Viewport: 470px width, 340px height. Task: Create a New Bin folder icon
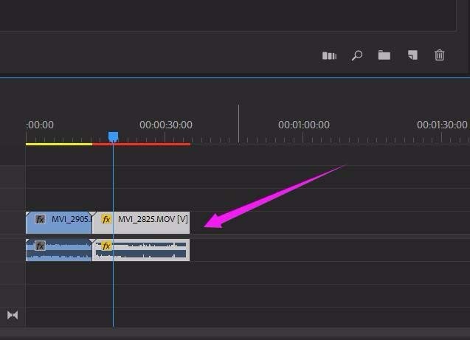384,55
